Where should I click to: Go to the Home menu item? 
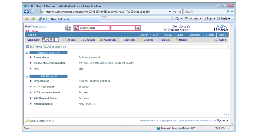click(222, 35)
